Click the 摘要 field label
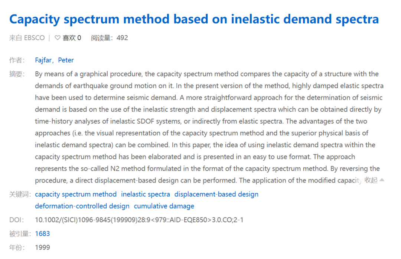401x259 pixels. [17, 74]
